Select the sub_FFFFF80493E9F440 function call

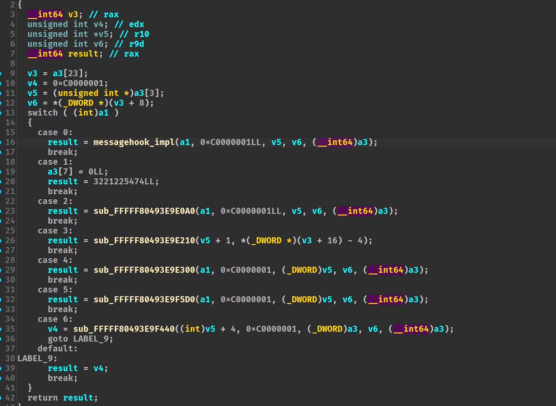point(124,329)
